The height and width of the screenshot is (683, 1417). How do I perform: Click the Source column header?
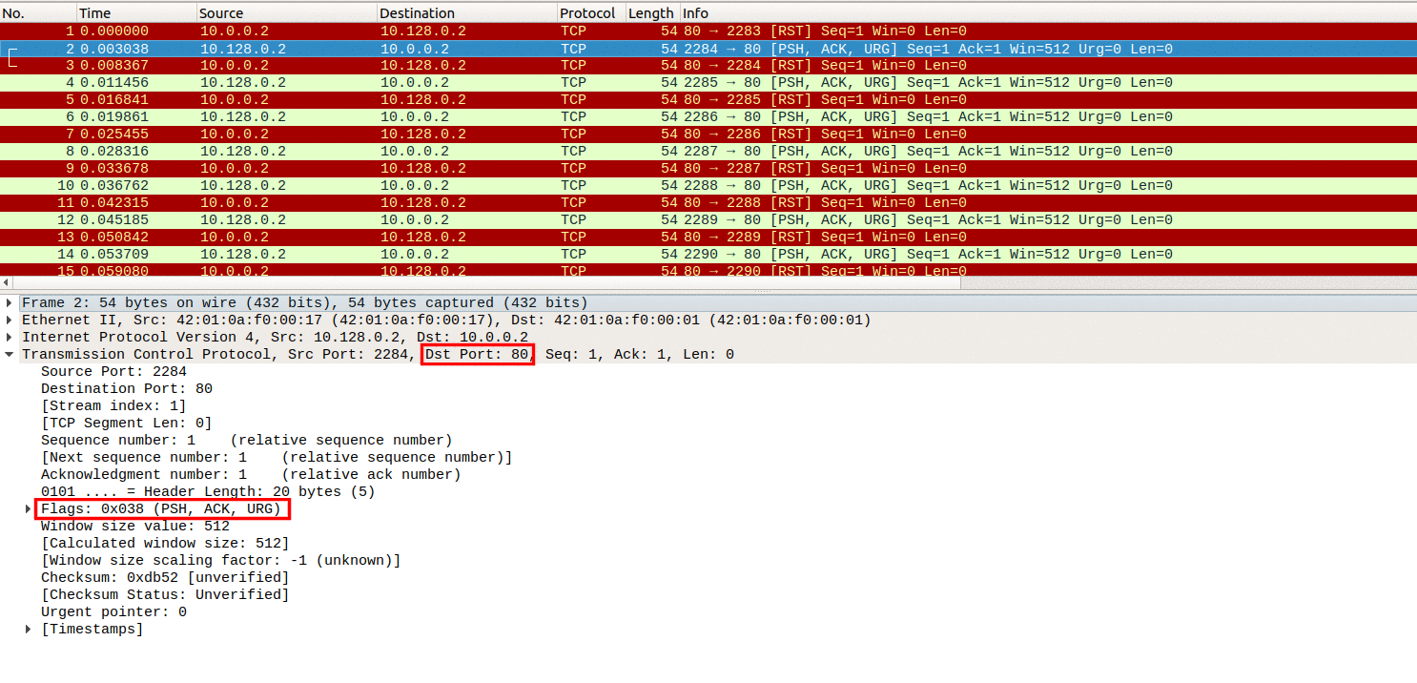[287, 13]
